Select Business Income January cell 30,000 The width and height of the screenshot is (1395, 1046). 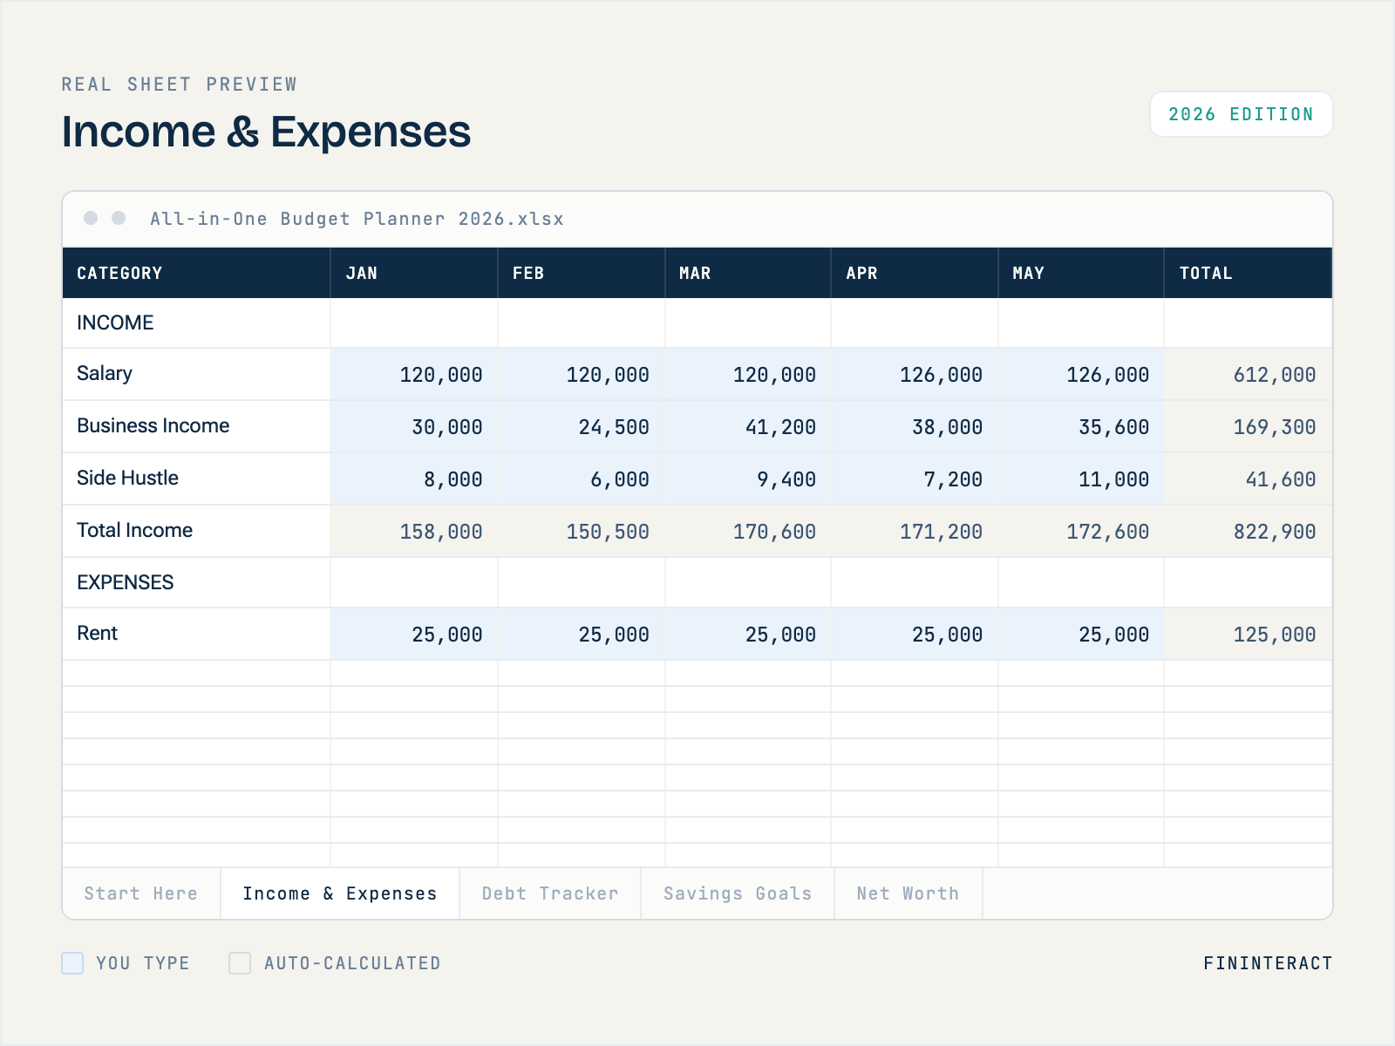coord(414,426)
